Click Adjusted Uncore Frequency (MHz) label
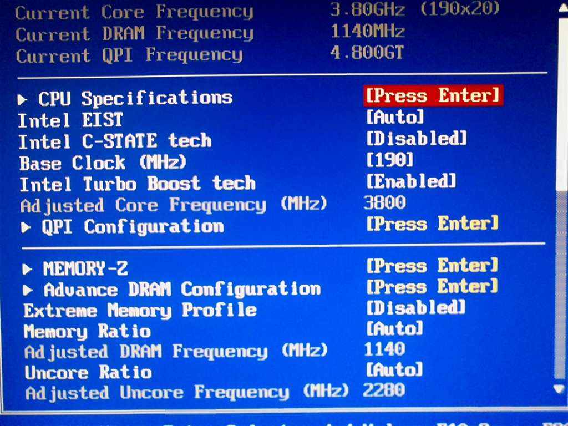 point(187,393)
